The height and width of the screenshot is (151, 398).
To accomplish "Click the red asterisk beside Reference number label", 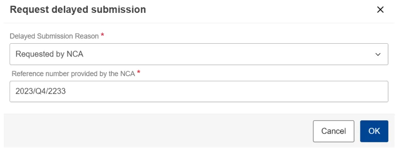I will click(x=139, y=72).
